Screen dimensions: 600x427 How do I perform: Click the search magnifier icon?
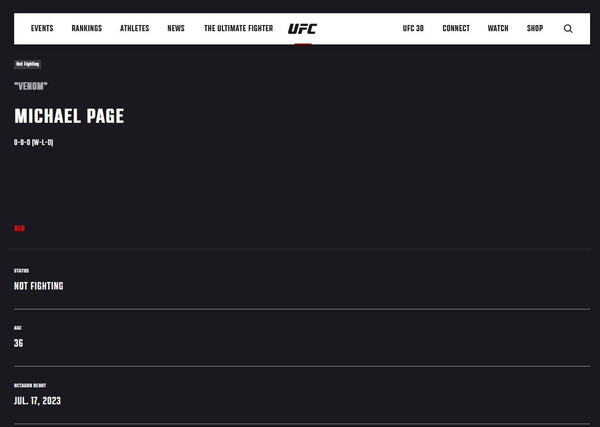click(568, 29)
